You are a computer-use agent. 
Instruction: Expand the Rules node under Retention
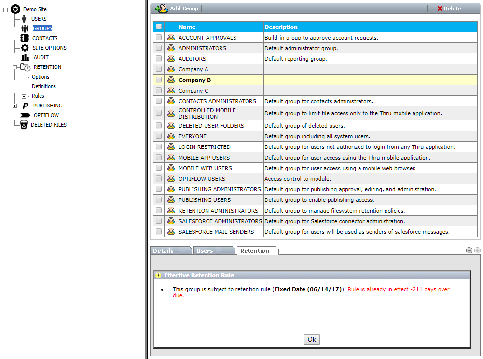[x=24, y=96]
